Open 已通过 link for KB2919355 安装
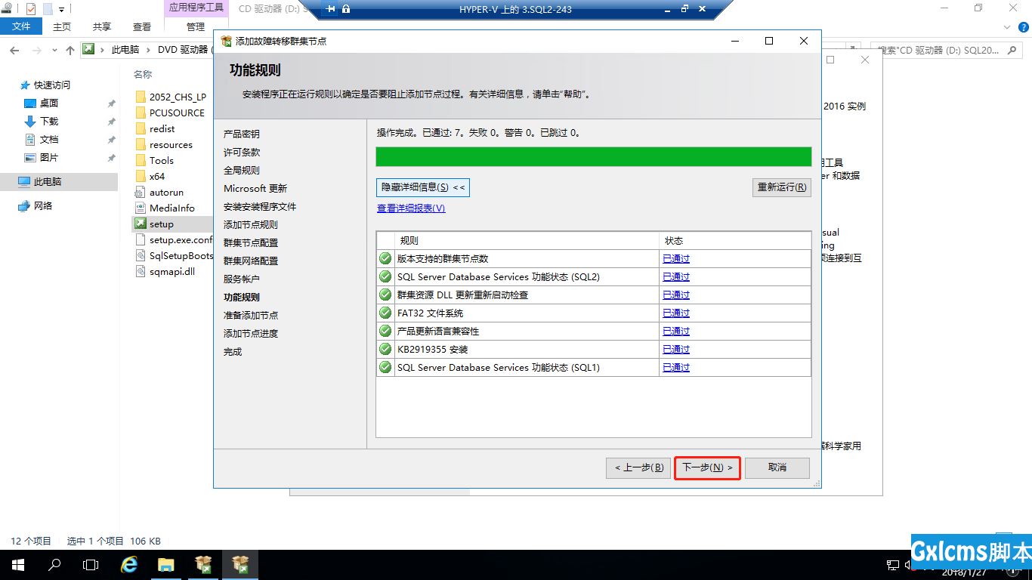This screenshot has height=580, width=1032. coord(676,349)
